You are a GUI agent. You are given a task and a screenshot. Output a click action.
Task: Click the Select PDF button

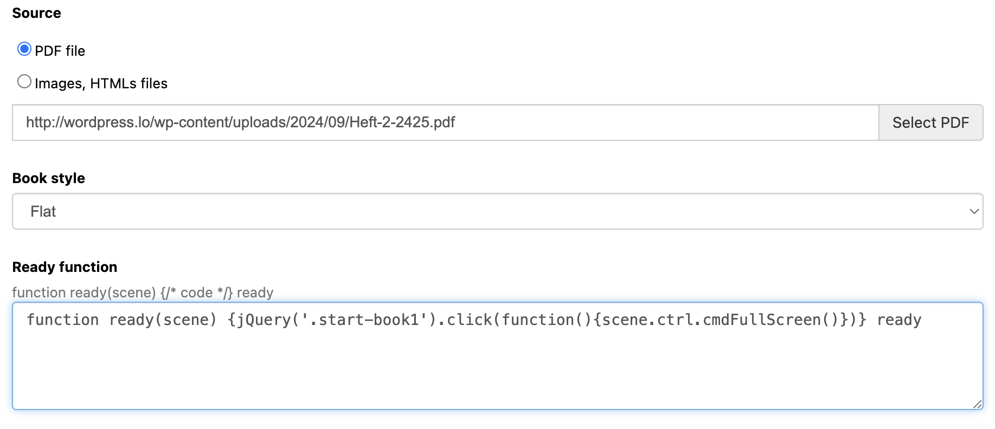[x=930, y=122]
